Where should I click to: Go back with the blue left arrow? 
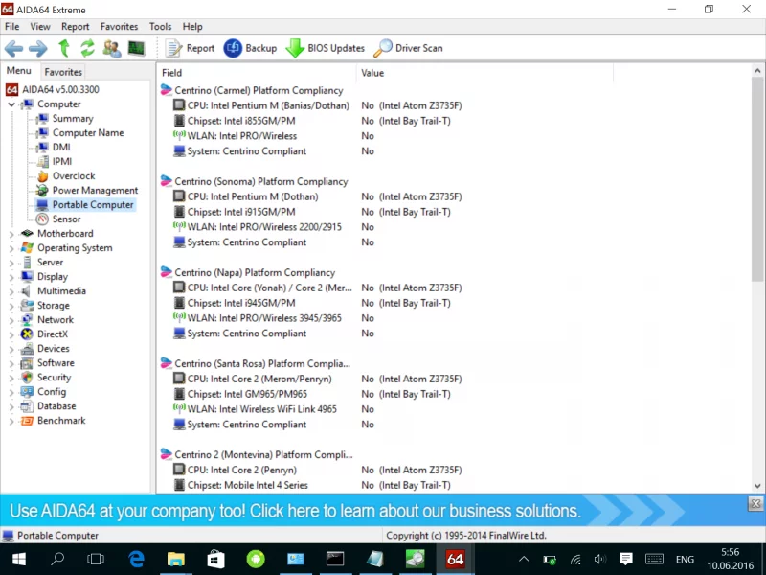click(x=13, y=49)
